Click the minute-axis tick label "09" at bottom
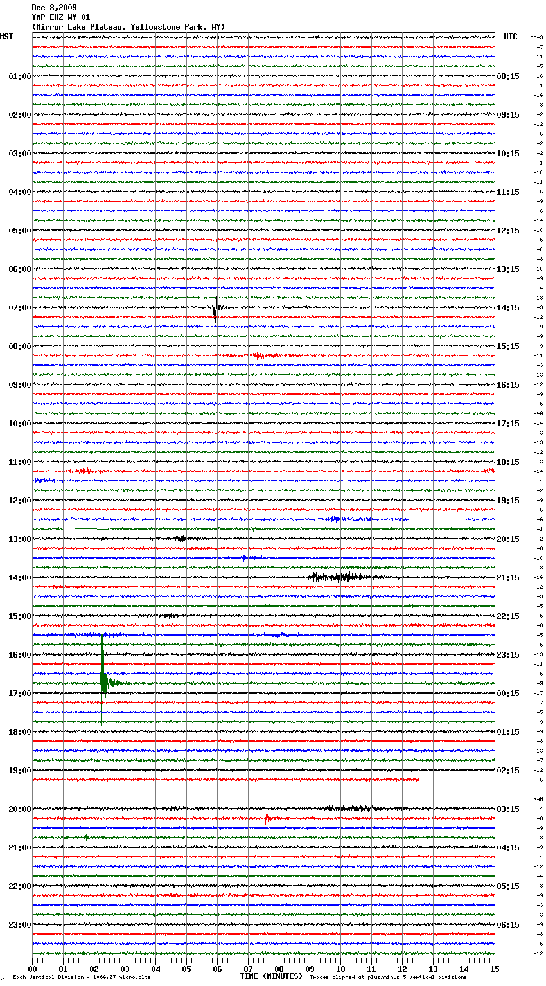546x986 pixels. [310, 969]
